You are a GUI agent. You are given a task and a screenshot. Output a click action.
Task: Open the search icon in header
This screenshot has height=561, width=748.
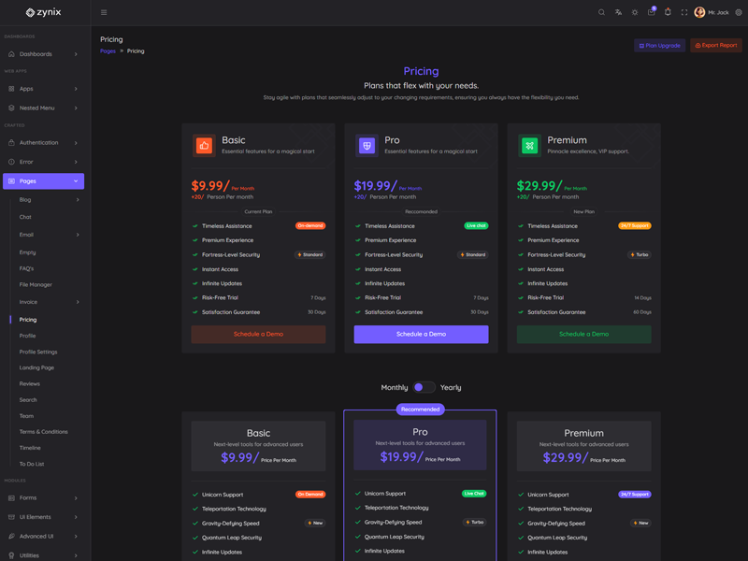coord(601,12)
